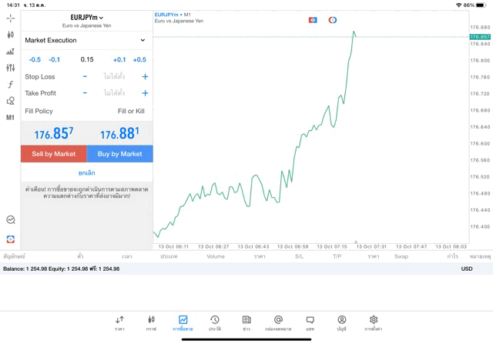Screen dimensions: 493x344
Task: Click the Buy by Market button
Action: [119, 154]
